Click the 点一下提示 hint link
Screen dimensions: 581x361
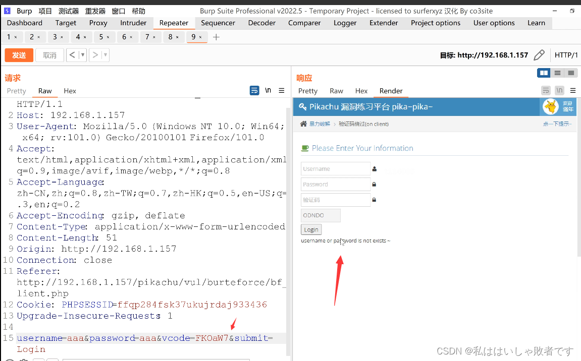tap(557, 124)
